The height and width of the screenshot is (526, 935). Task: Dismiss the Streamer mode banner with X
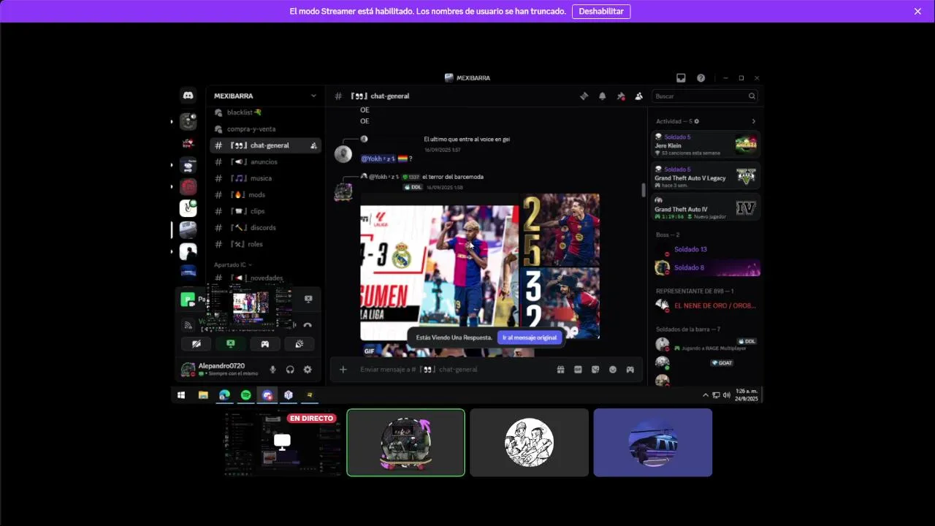[917, 11]
